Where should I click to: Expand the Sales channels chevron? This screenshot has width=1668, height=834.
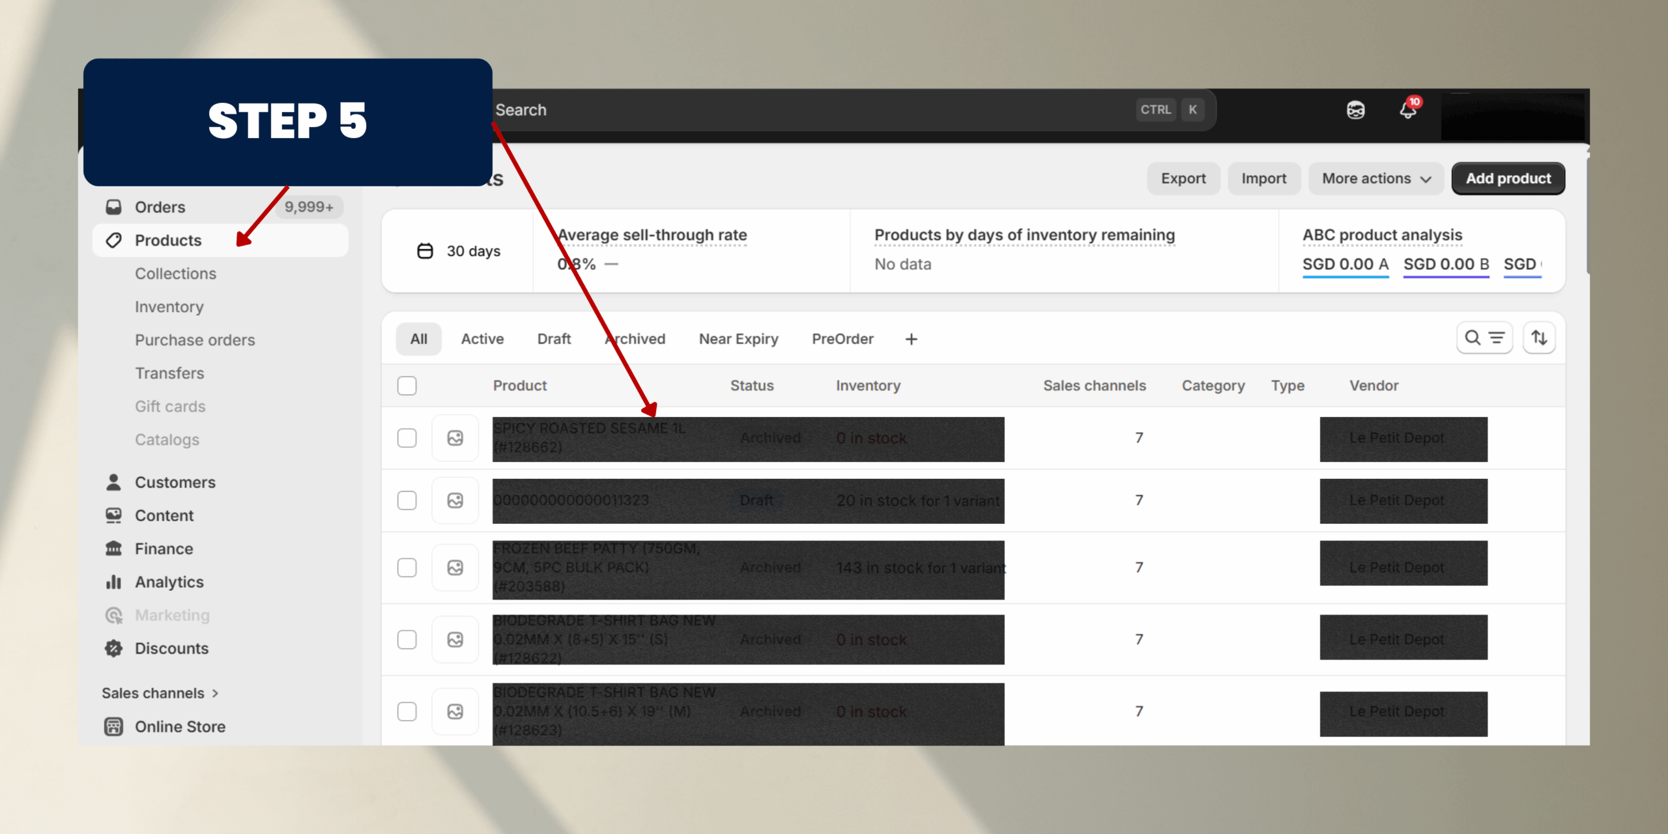(x=216, y=693)
